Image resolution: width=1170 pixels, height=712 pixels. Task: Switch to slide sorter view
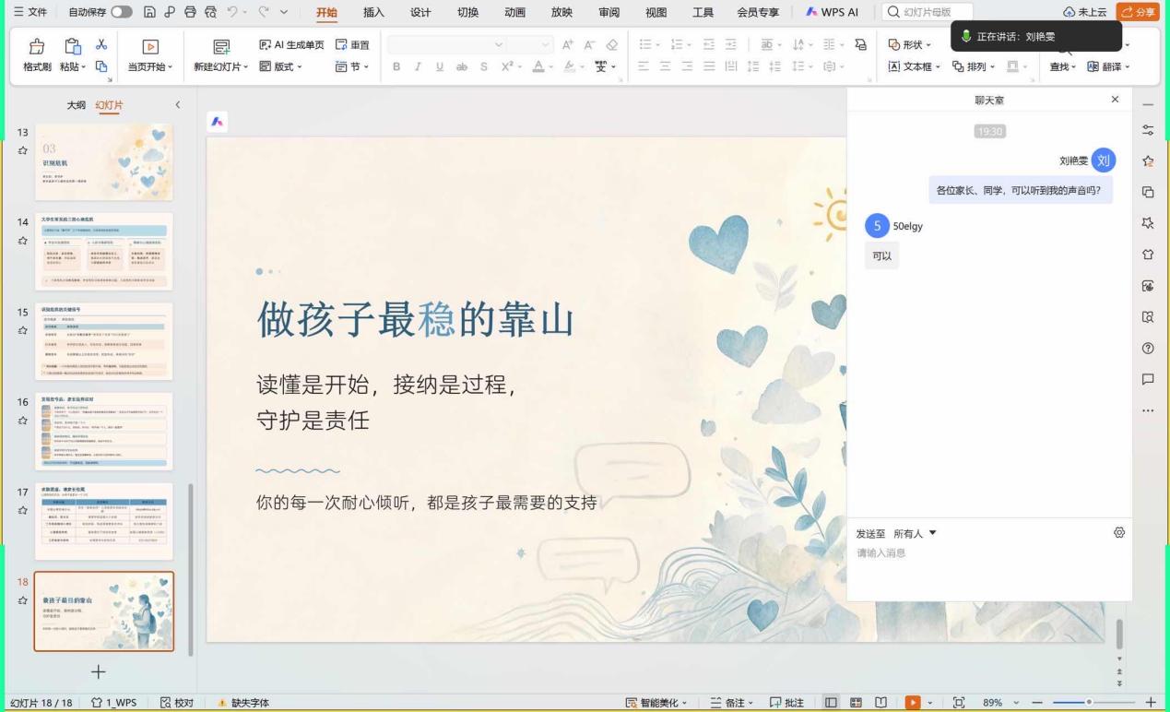click(857, 703)
